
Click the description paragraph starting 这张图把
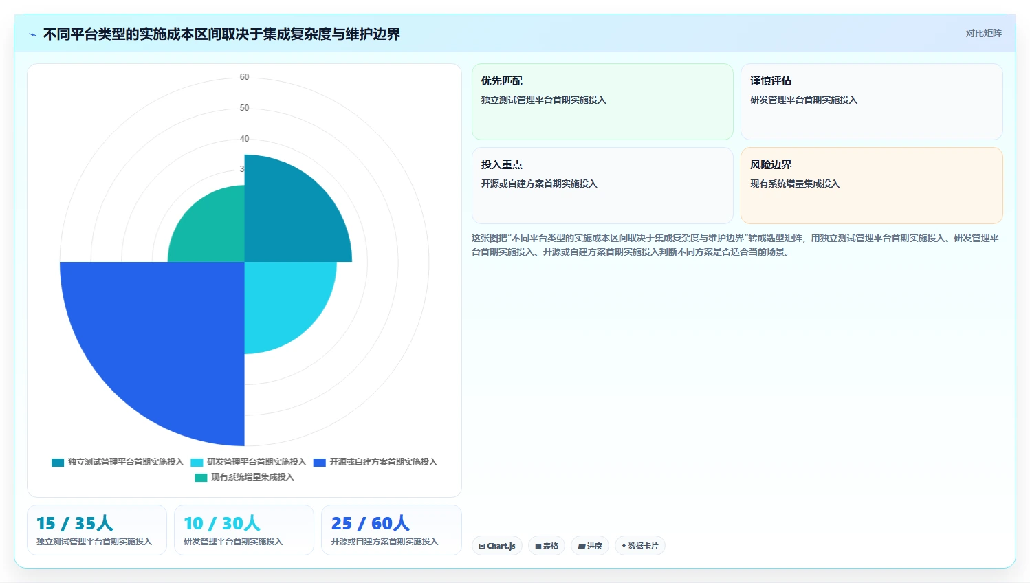click(735, 245)
